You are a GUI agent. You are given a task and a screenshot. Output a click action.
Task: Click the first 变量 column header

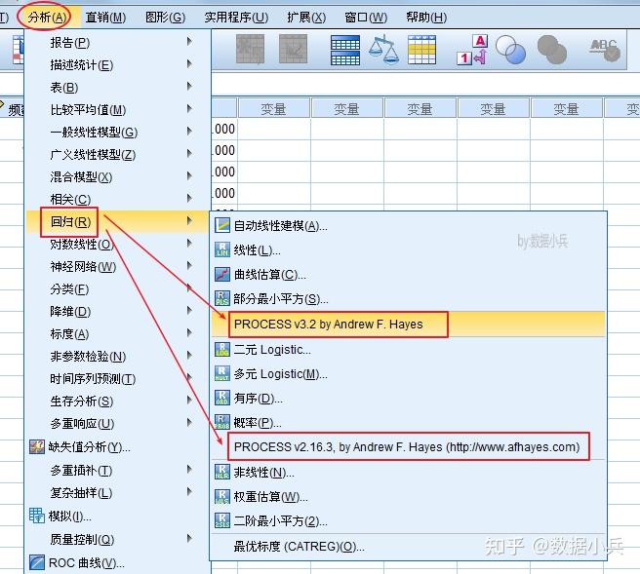273,108
